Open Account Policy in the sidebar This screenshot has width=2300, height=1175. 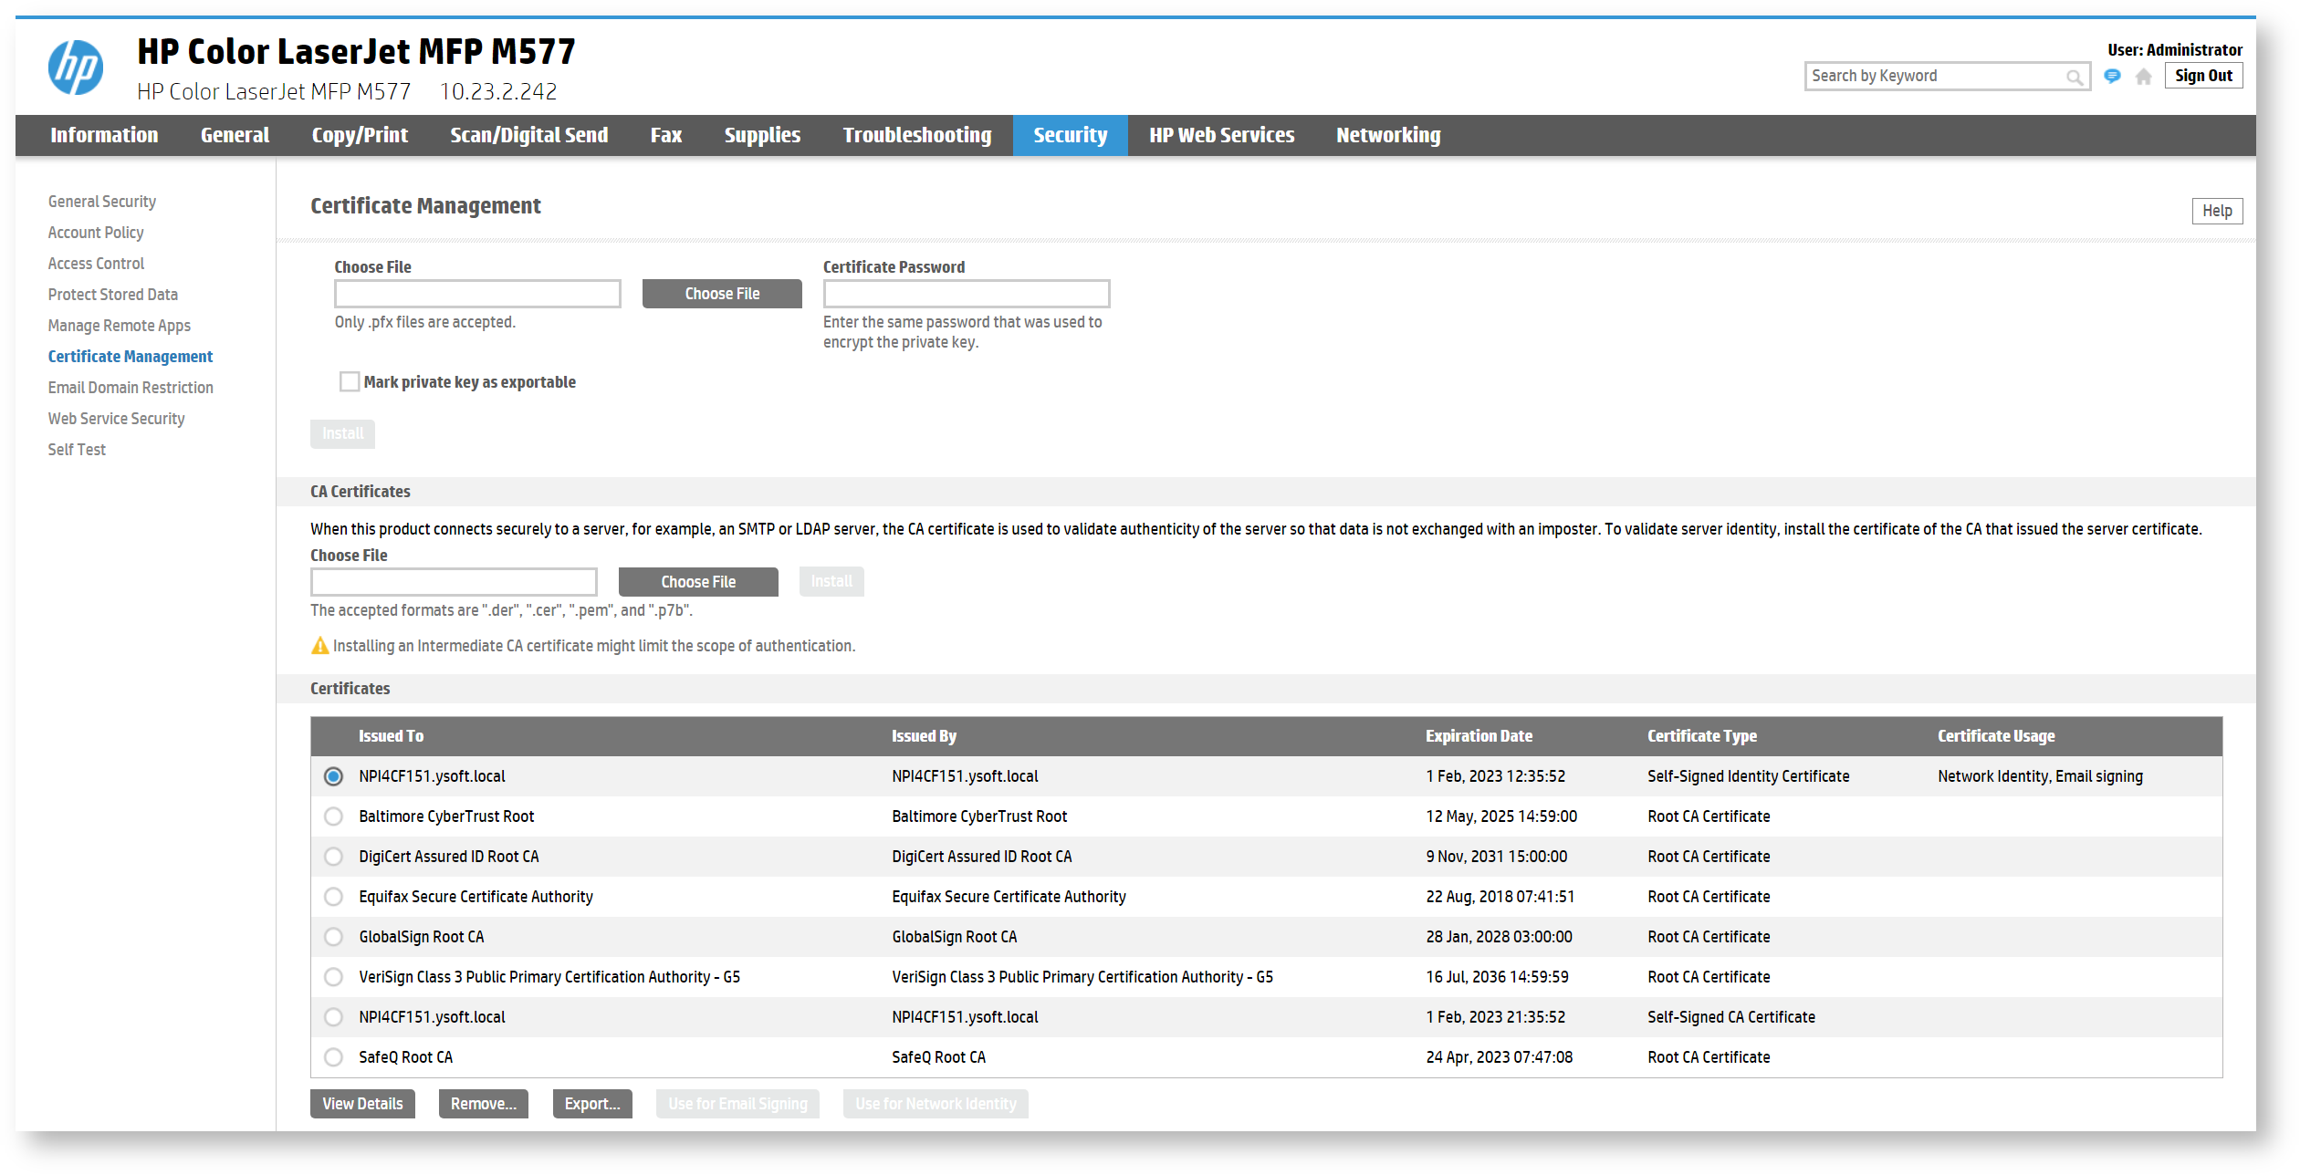point(96,233)
